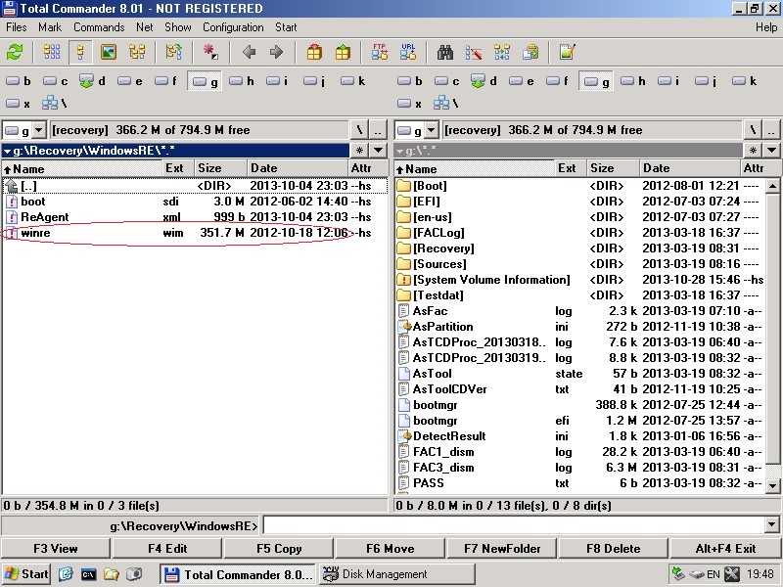Open the Notepad editor toolbar icon
The image size is (783, 587).
(567, 53)
